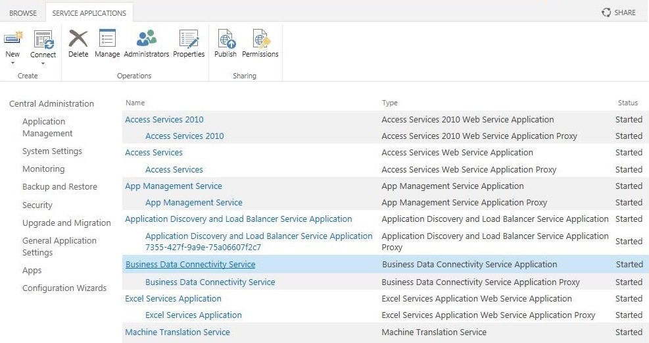The height and width of the screenshot is (343, 649).
Task: Select 'Business Data Connectivity Service Application Proxy' cell
Action: pos(481,282)
